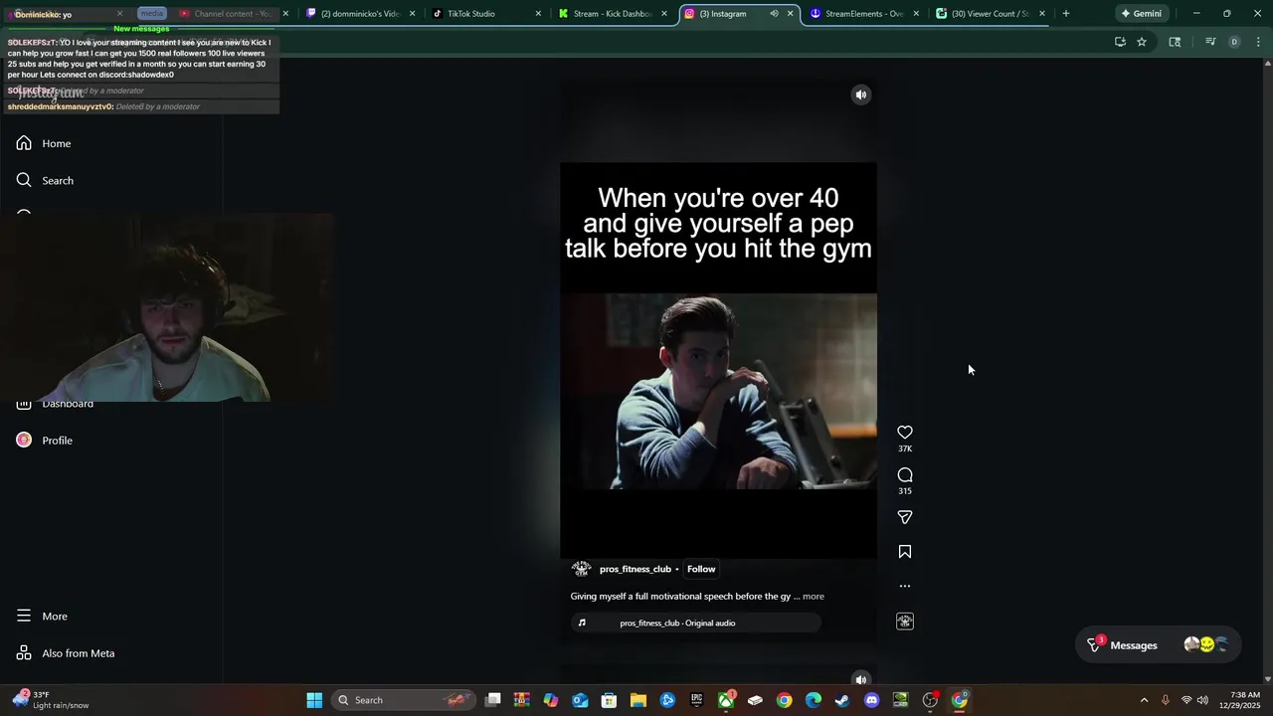Viewport: 1273px width, 716px height.
Task: Open the pros_fitness_club profile avatar
Action: point(581,569)
